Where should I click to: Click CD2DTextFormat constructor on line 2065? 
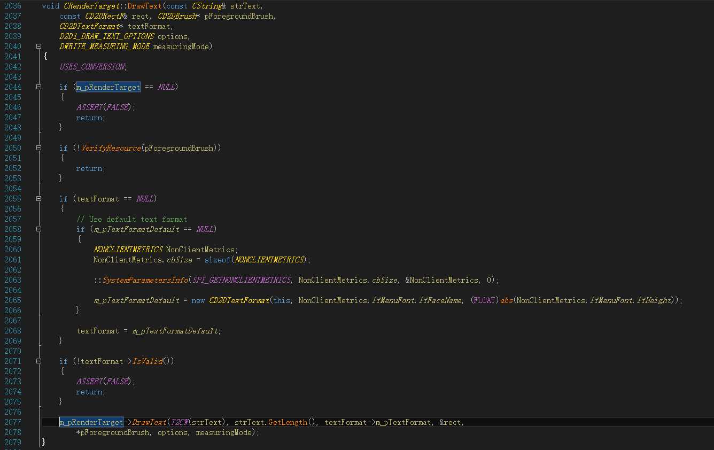239,300
